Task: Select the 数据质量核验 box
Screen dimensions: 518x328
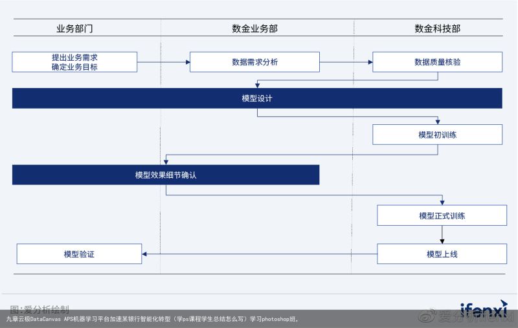Action: coord(438,62)
